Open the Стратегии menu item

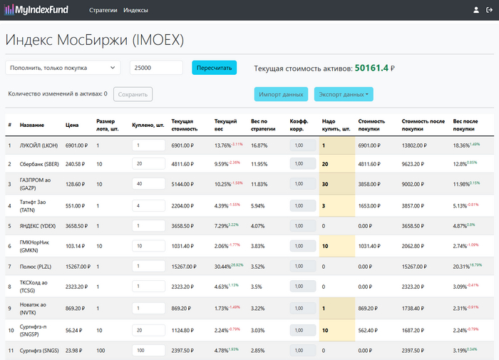click(103, 11)
